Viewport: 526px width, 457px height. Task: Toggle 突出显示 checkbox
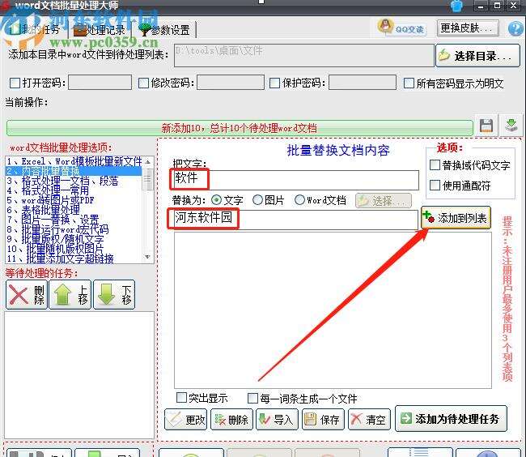pos(181,398)
